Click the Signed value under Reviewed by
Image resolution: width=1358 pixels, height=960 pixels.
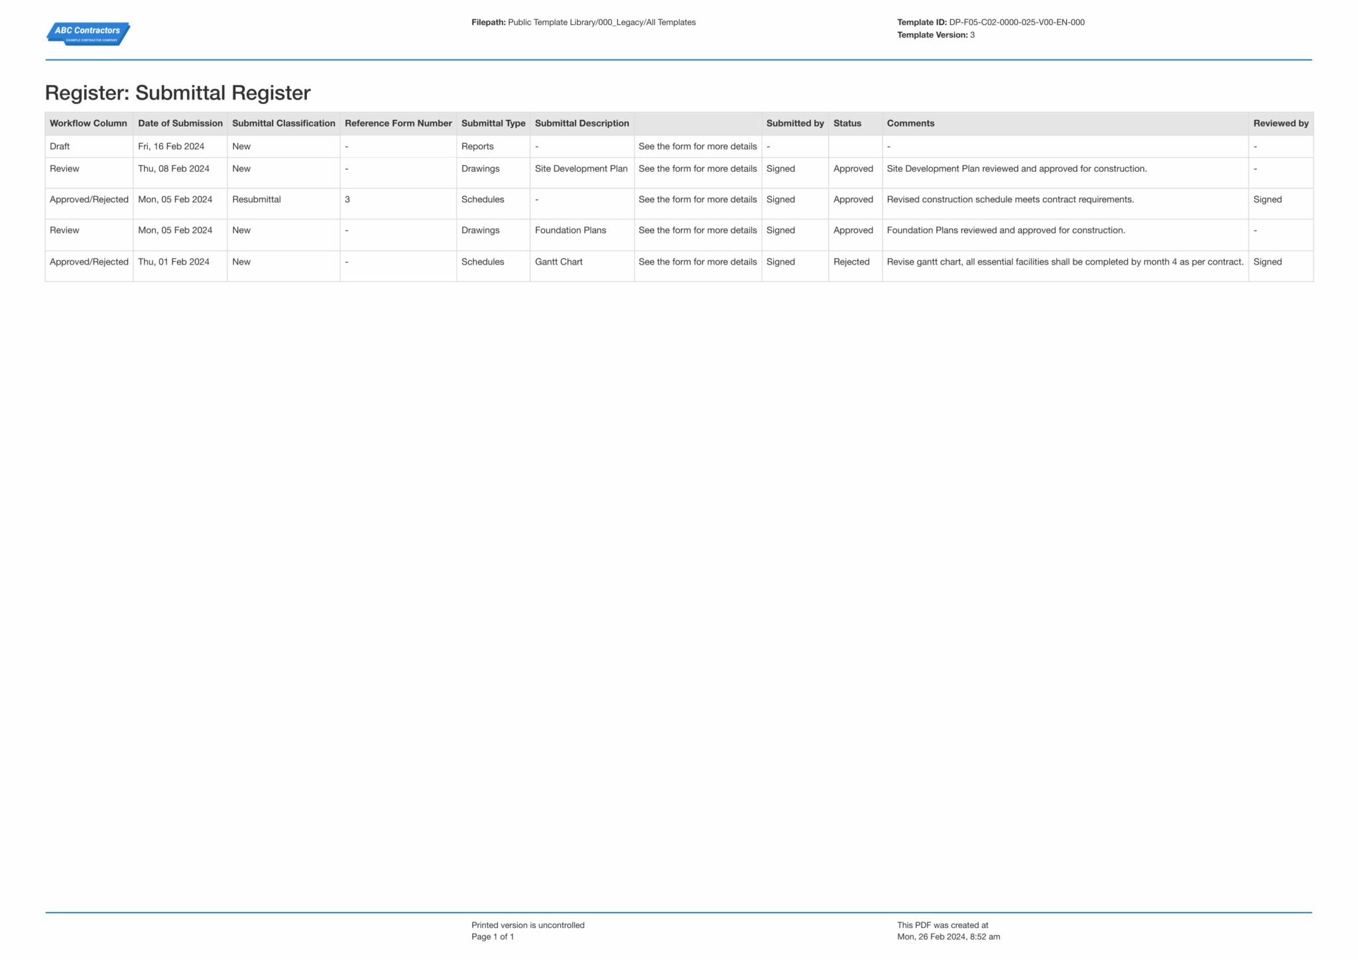pos(1267,199)
